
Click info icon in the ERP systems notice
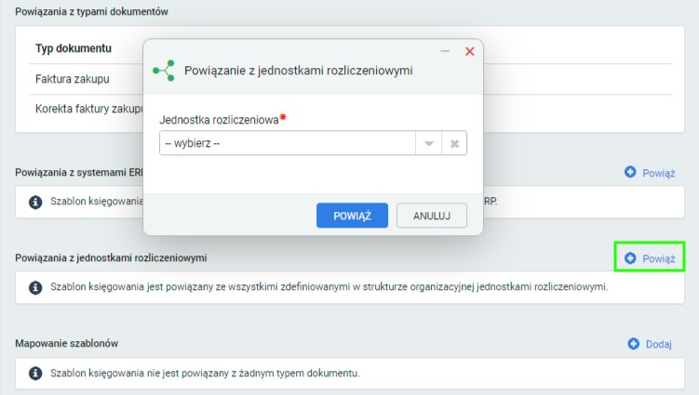pyautogui.click(x=35, y=203)
